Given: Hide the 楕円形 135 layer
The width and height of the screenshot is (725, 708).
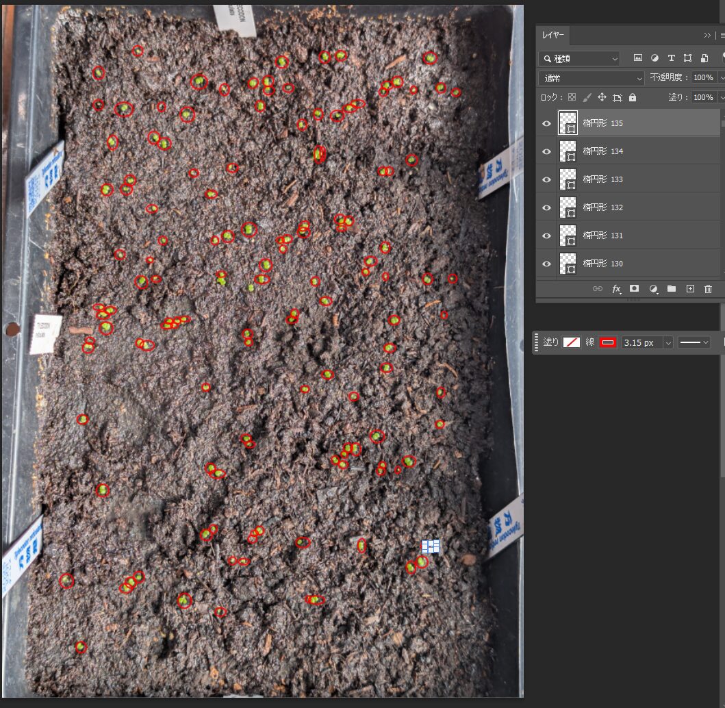Looking at the screenshot, I should 546,123.
